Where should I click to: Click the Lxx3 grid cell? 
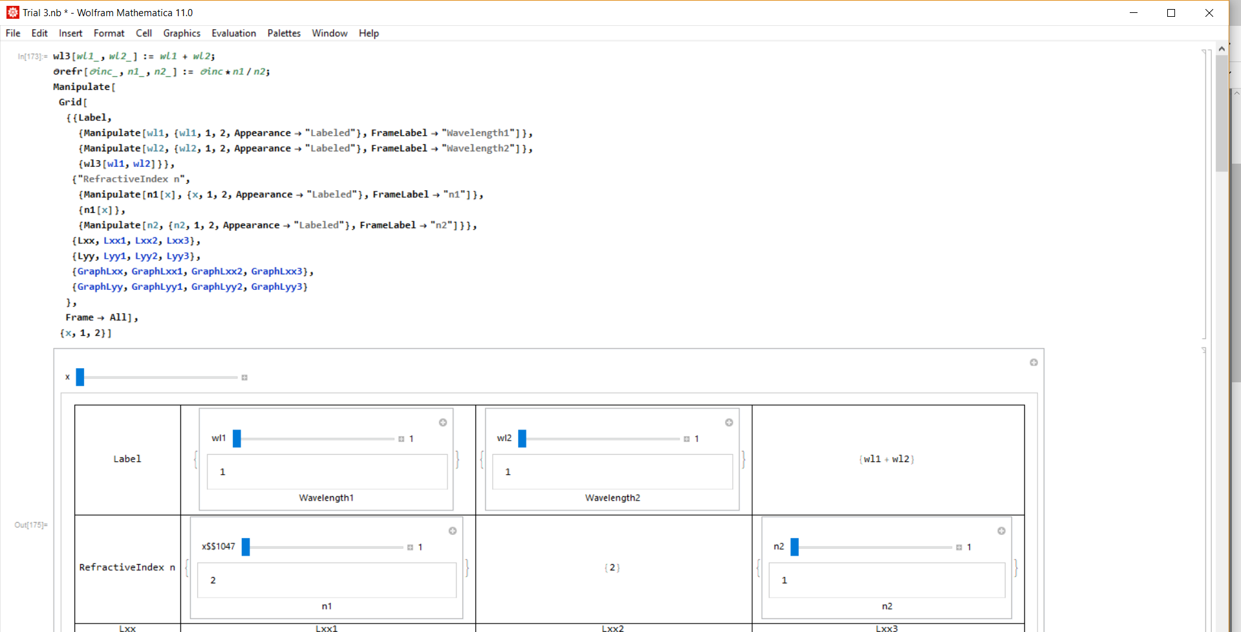click(887, 627)
